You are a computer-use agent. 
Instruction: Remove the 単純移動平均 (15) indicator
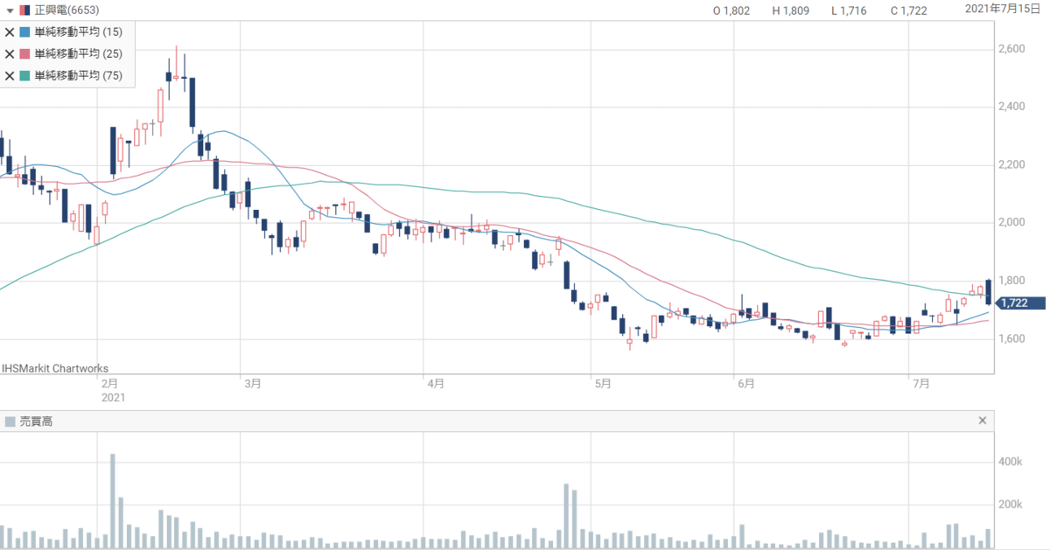(10, 32)
